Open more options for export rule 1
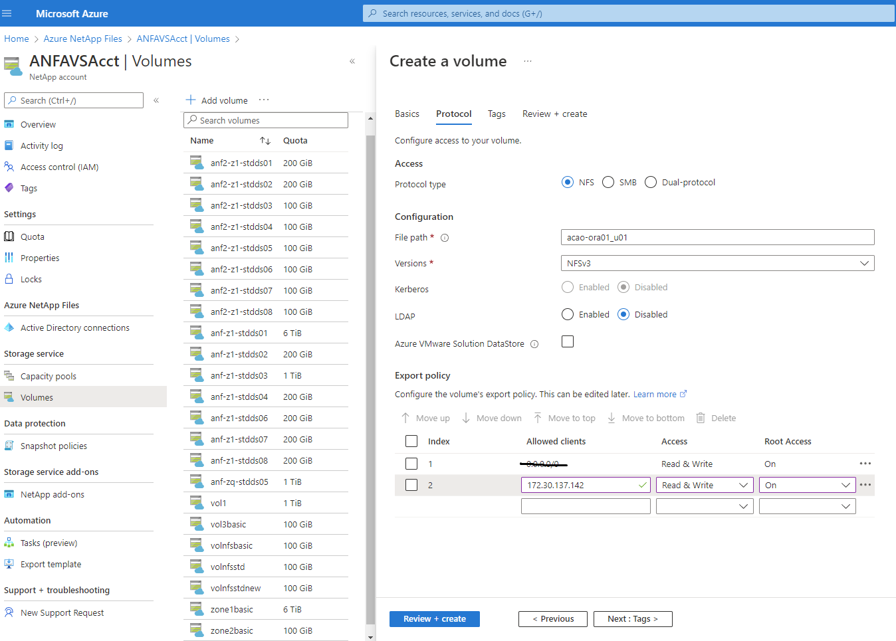The image size is (896, 641). point(865,464)
